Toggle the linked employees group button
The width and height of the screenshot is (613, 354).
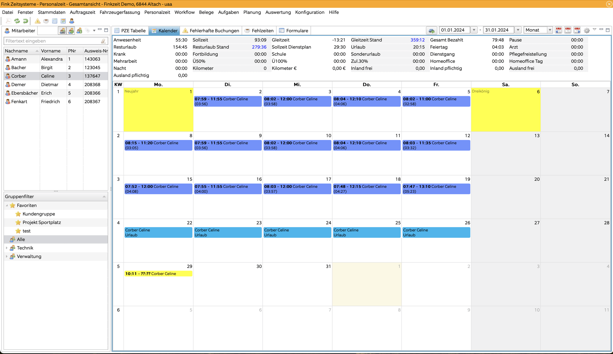(62, 31)
